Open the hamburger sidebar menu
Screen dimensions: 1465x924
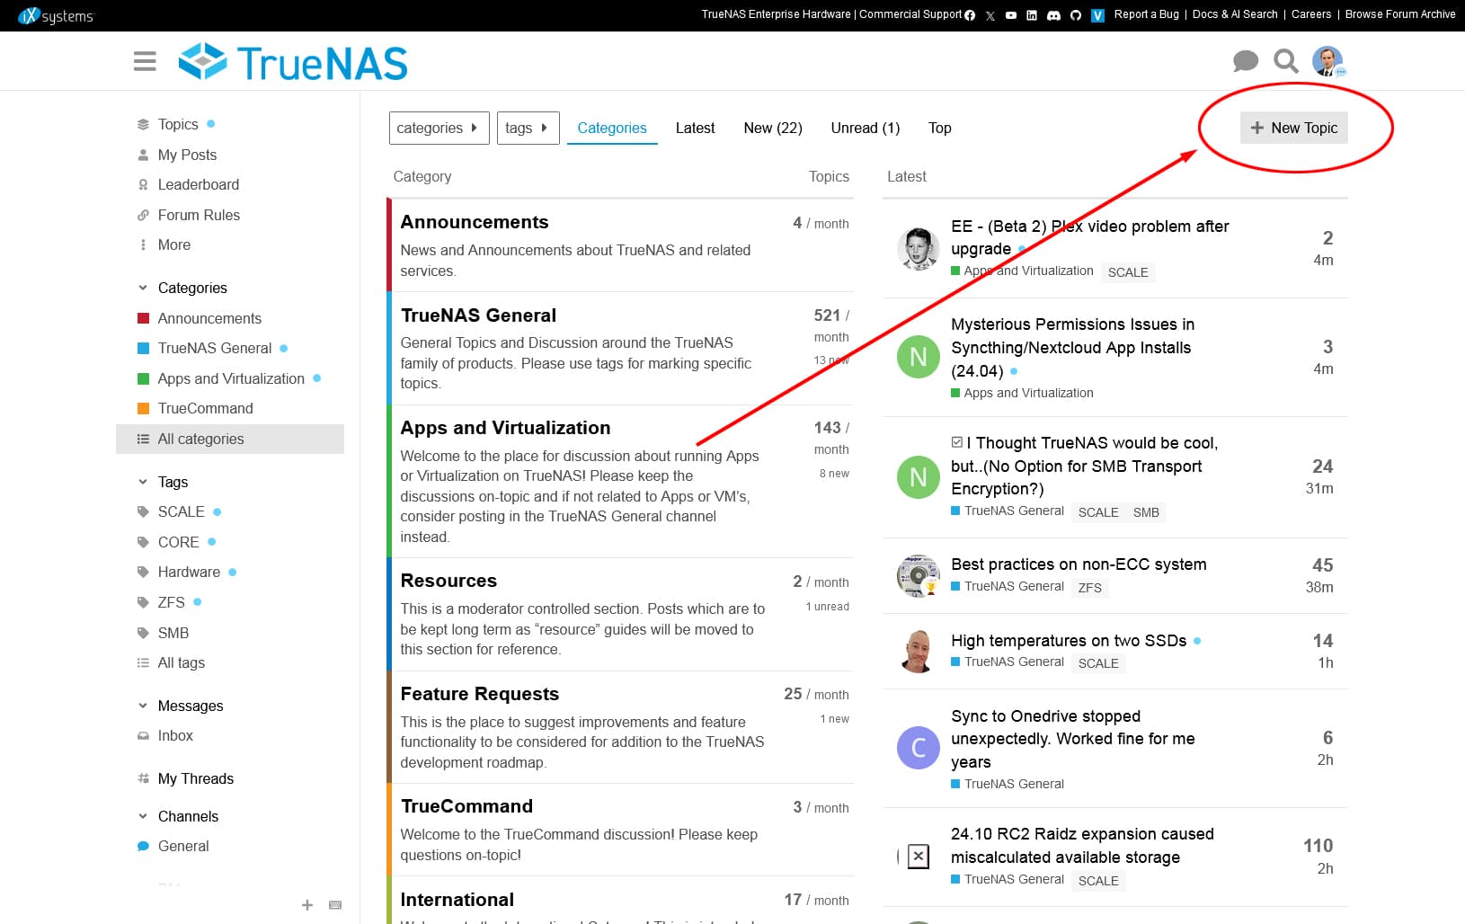coord(145,61)
